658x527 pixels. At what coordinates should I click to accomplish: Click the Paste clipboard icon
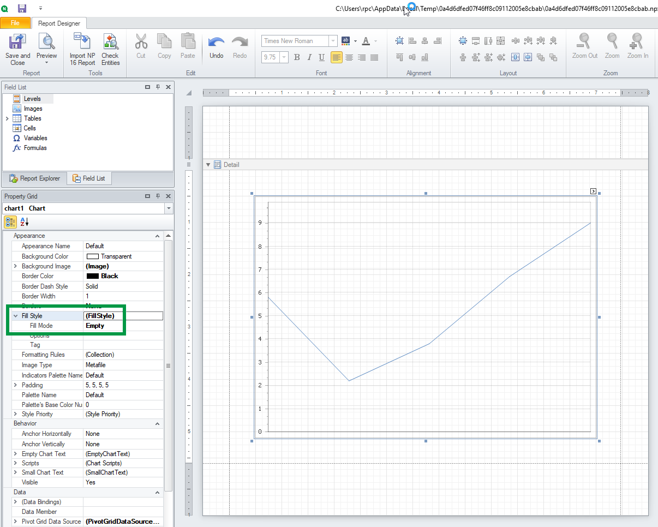188,42
